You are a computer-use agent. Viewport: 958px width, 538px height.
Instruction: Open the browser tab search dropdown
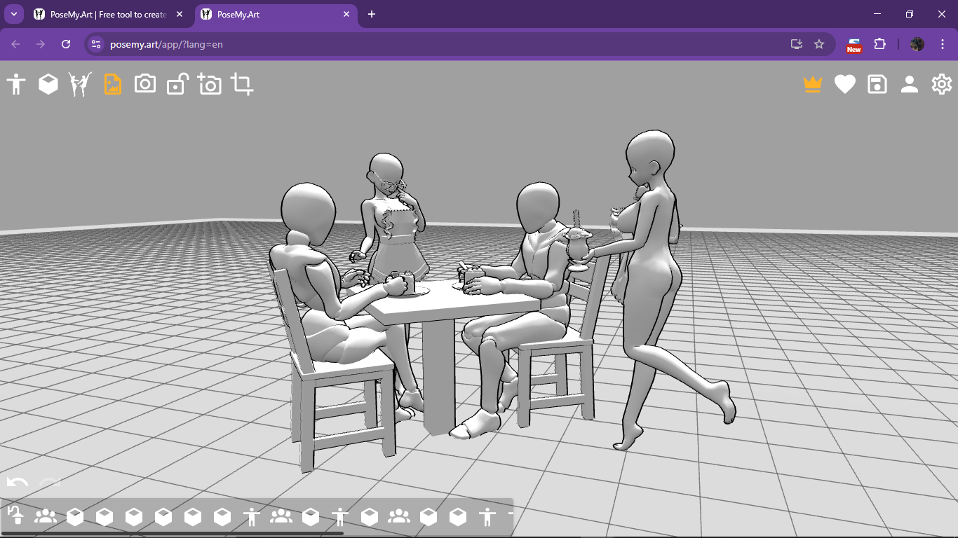(13, 14)
